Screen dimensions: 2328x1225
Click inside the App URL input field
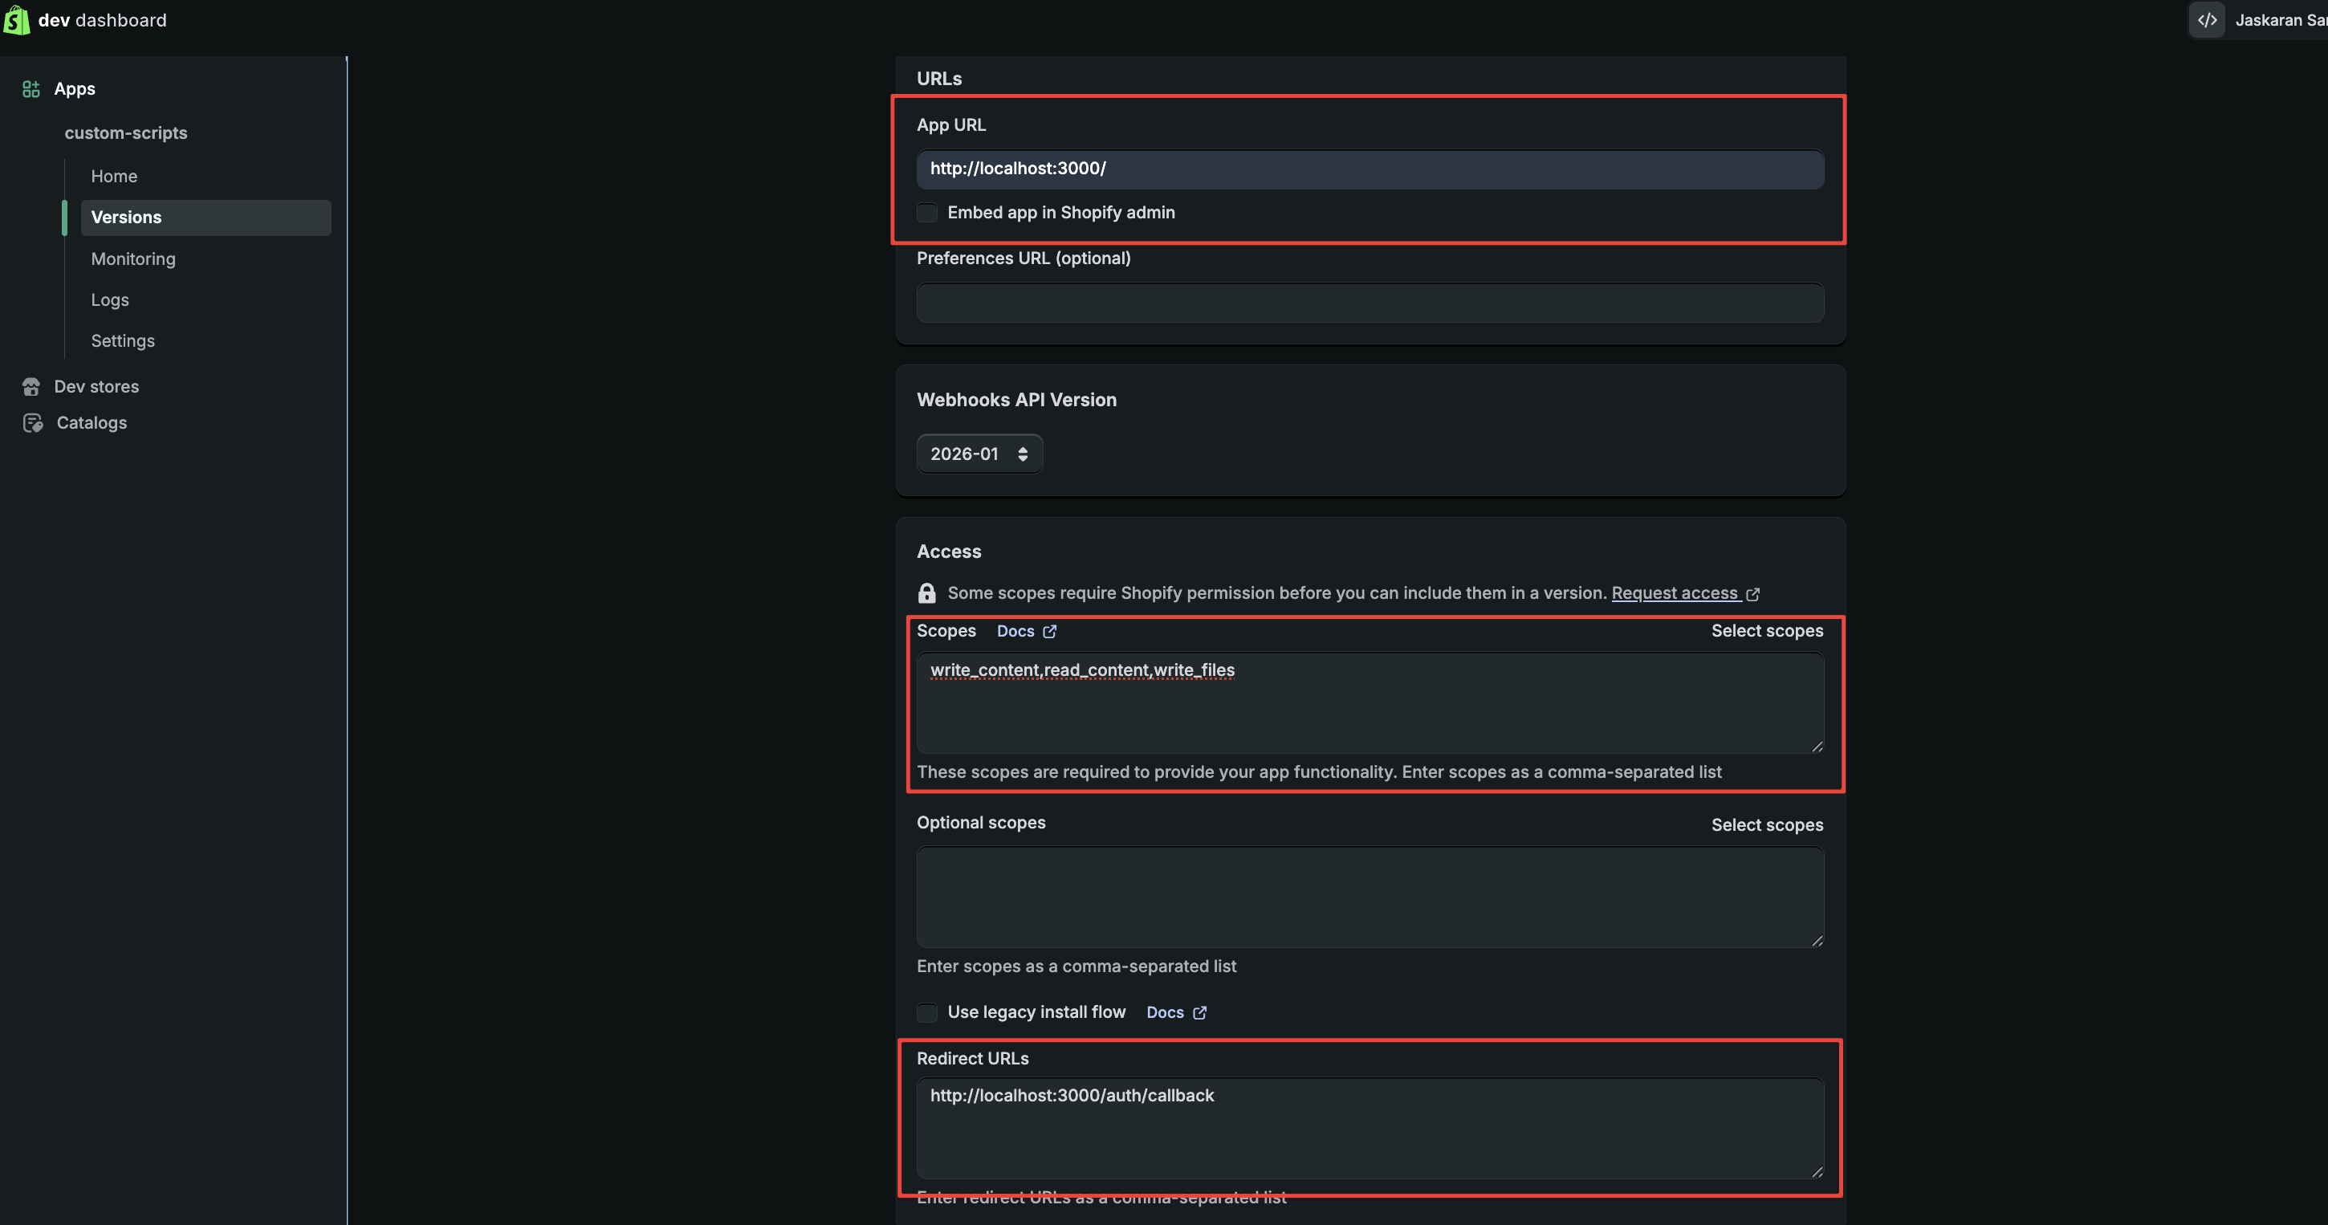point(1370,169)
